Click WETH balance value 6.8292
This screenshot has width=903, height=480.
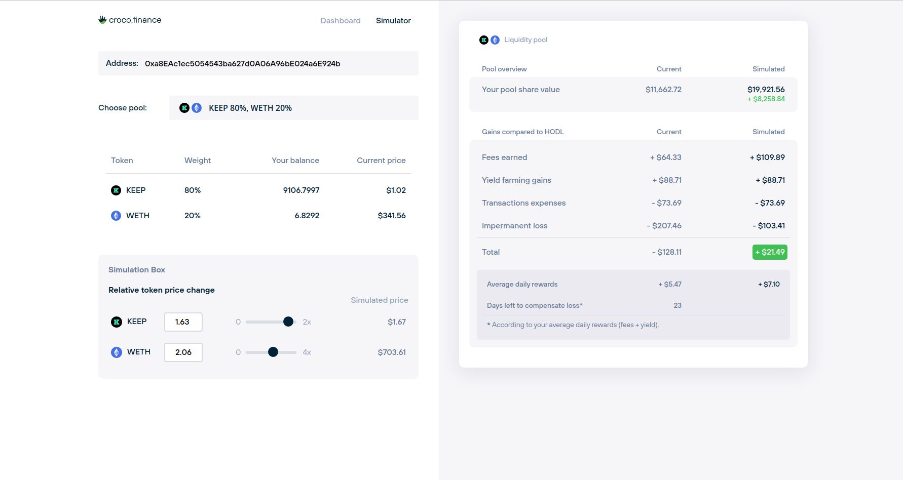click(307, 216)
